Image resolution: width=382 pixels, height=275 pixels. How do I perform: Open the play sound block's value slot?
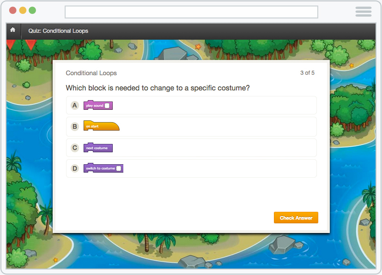coord(107,106)
